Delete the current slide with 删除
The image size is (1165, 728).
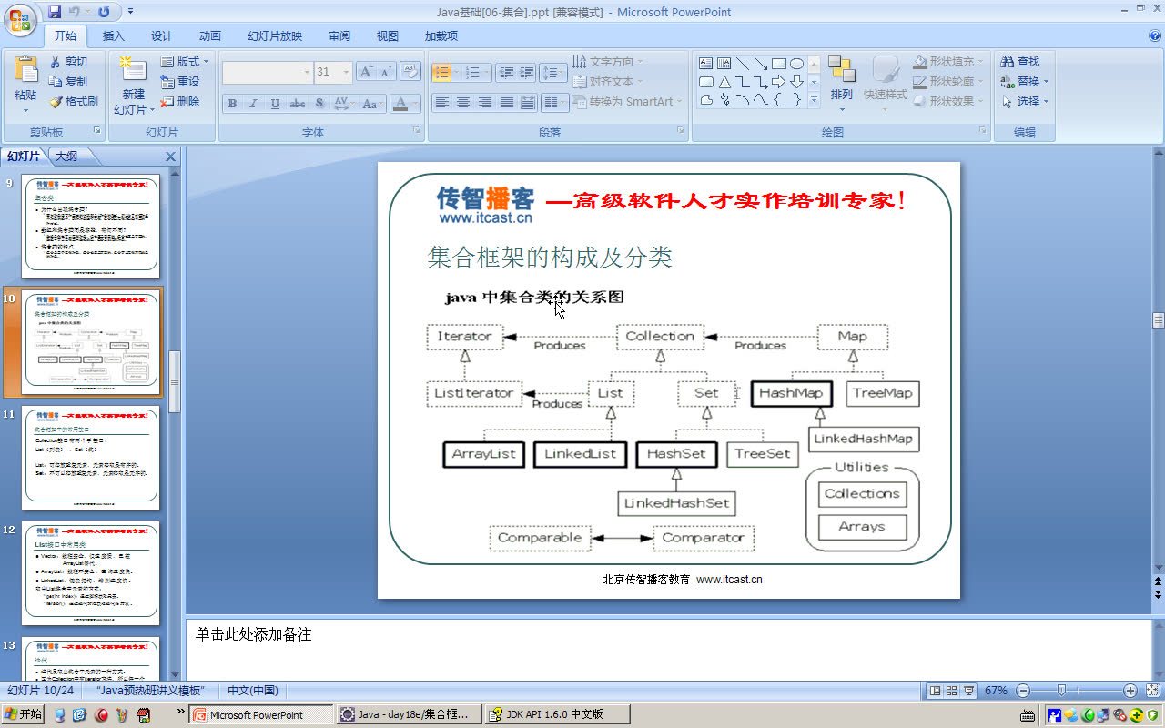point(180,101)
